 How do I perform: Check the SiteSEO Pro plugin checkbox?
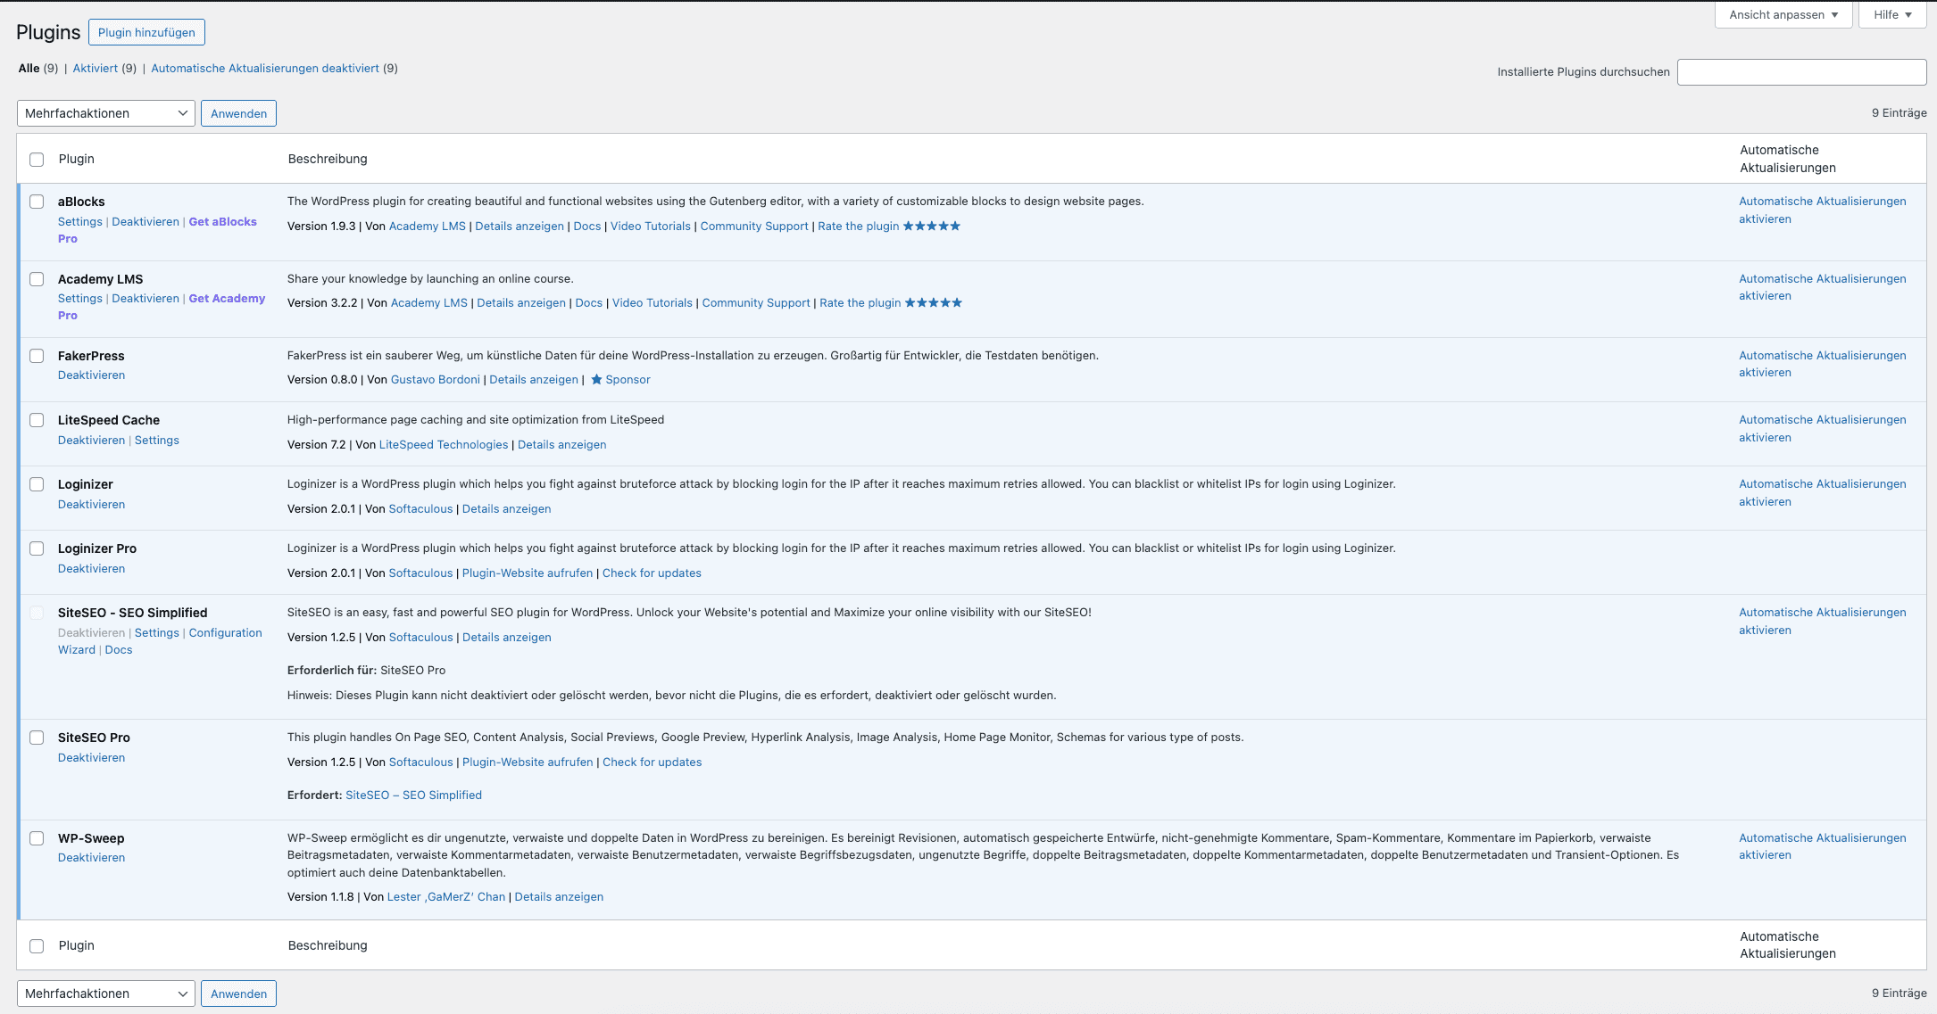pos(37,738)
